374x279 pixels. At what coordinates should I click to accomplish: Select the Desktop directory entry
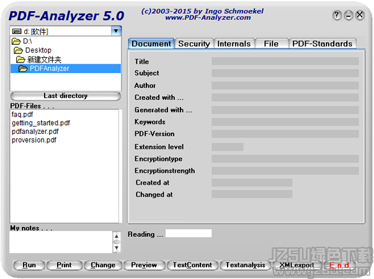click(x=38, y=50)
